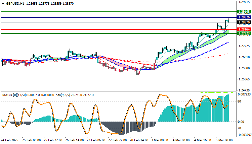Click the 1.26610 price scale value

point(244,57)
